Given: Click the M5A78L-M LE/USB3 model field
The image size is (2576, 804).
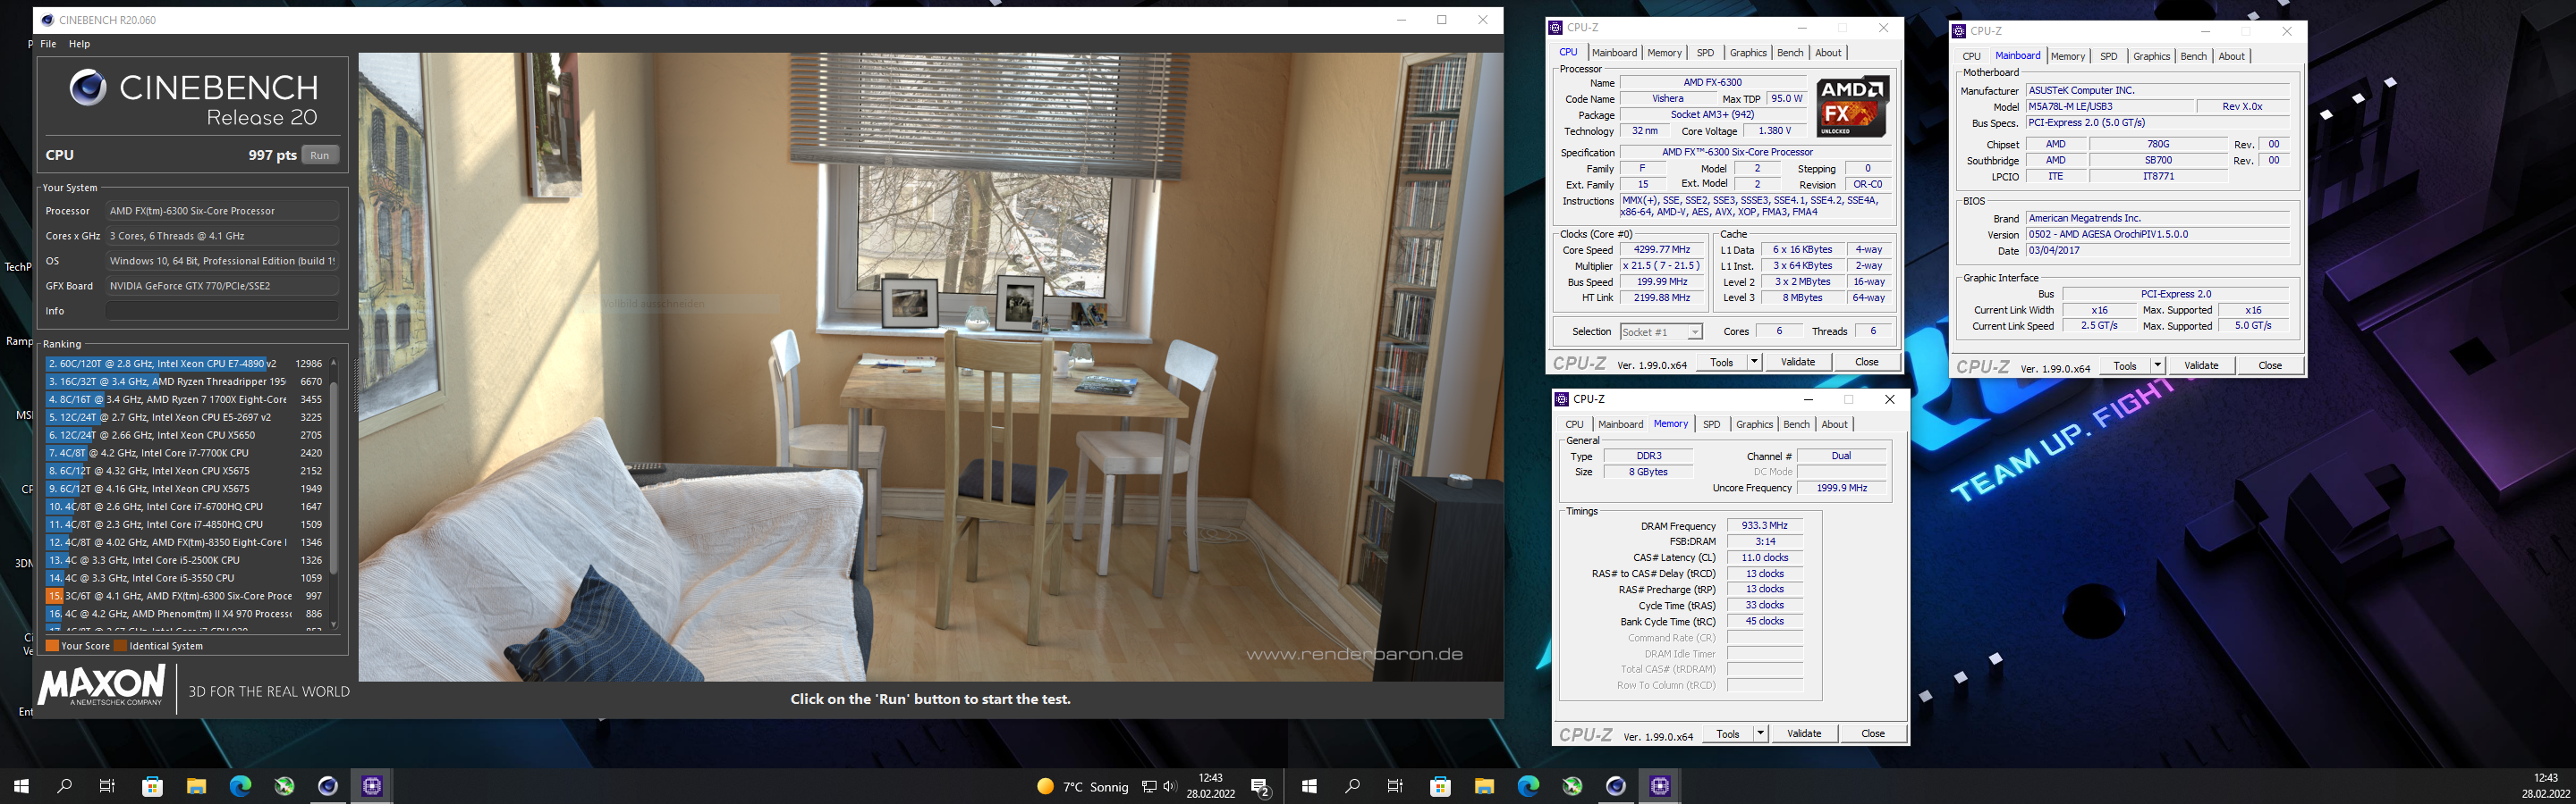Looking at the screenshot, I should pos(2110,107).
